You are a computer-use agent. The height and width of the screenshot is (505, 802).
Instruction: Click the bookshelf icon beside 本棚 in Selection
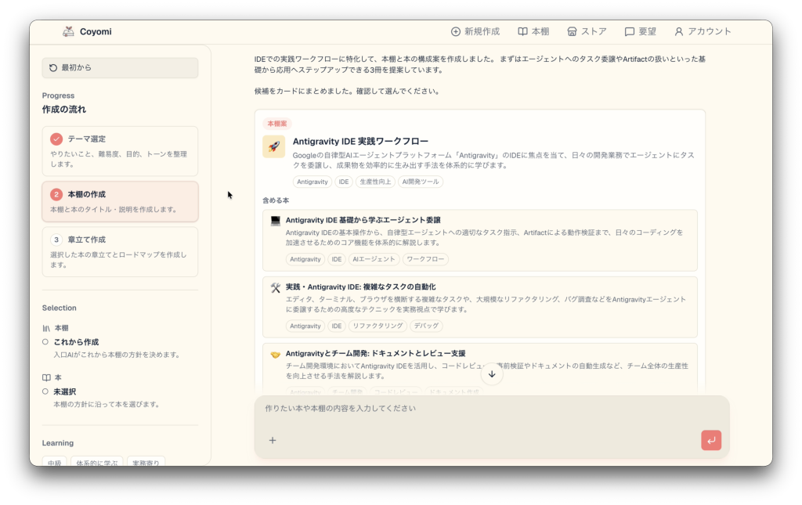coord(46,328)
